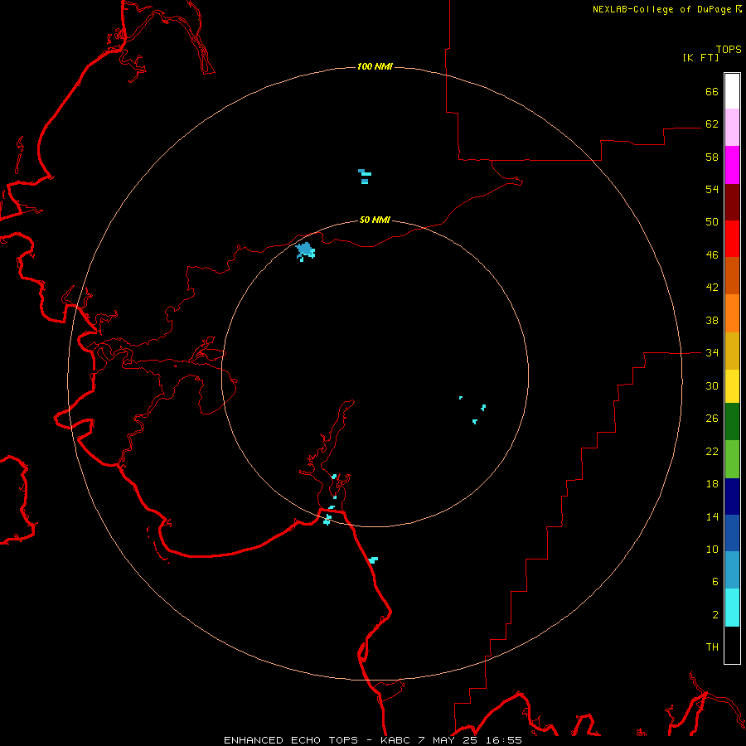The height and width of the screenshot is (746, 746).
Task: Click legend value 62
Action: pyautogui.click(x=712, y=124)
